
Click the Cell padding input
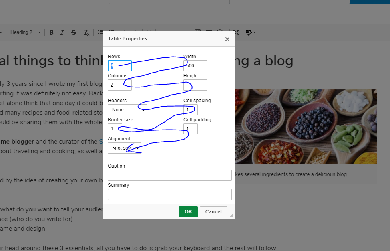pyautogui.click(x=191, y=129)
